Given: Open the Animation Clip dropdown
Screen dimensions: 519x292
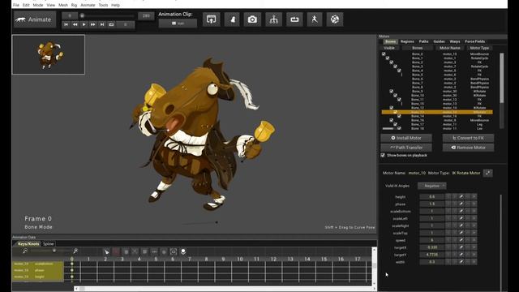Looking at the screenshot, I should coord(178,24).
